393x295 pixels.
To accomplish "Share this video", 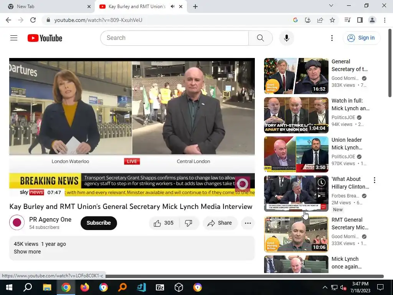I will [x=220, y=223].
